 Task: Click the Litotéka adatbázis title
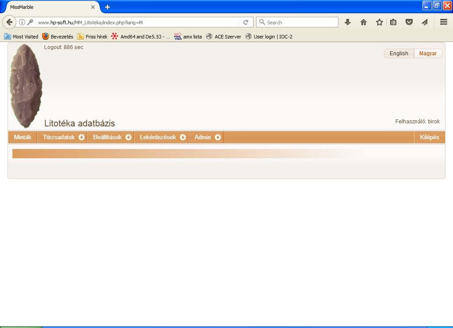[x=80, y=123]
